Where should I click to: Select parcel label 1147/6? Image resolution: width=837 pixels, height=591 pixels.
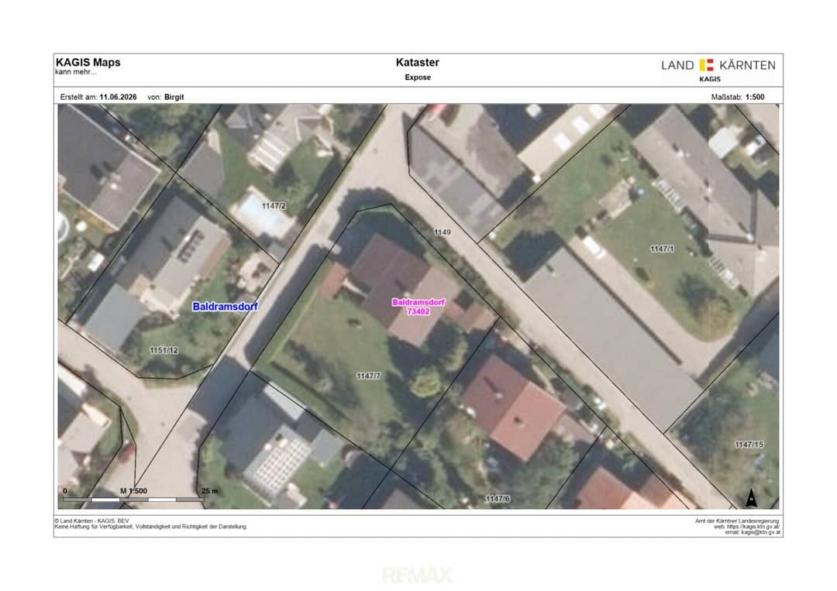click(x=498, y=499)
